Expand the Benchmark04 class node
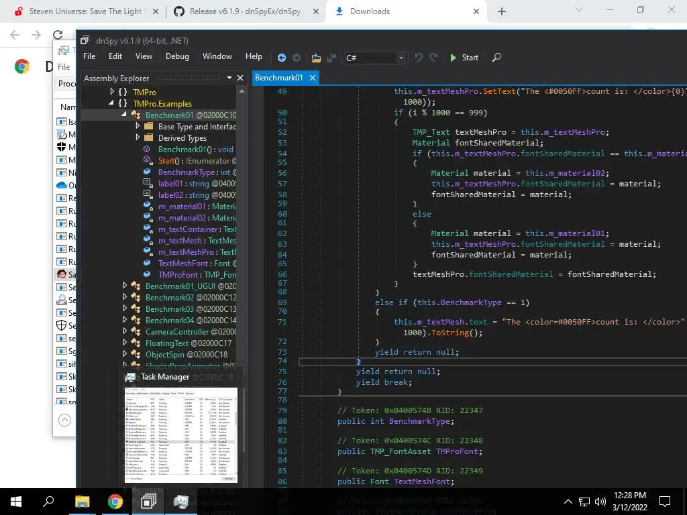The width and height of the screenshot is (687, 515). (x=125, y=320)
